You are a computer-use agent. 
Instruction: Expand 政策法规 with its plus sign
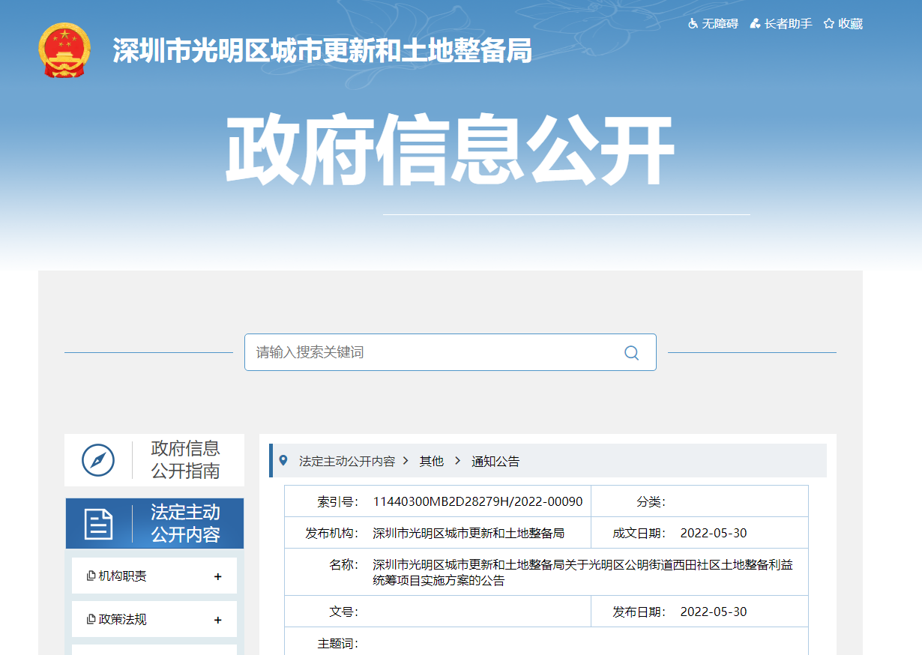[218, 620]
